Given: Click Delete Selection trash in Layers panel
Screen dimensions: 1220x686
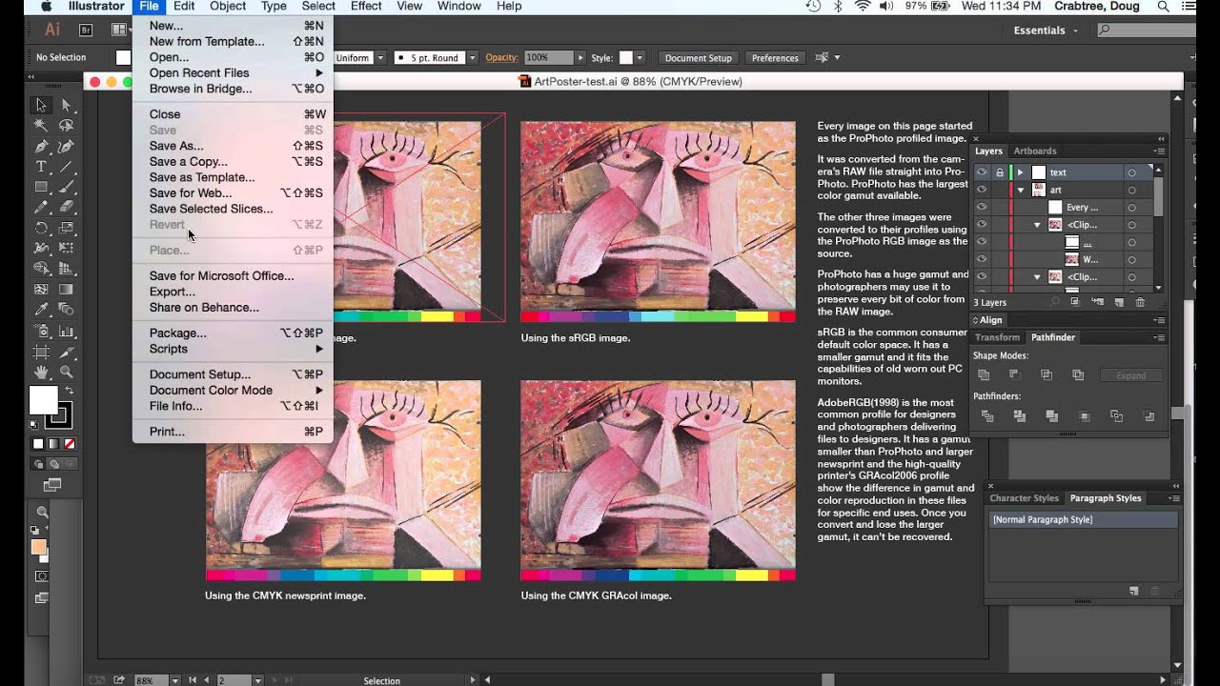Looking at the screenshot, I should click(1140, 302).
